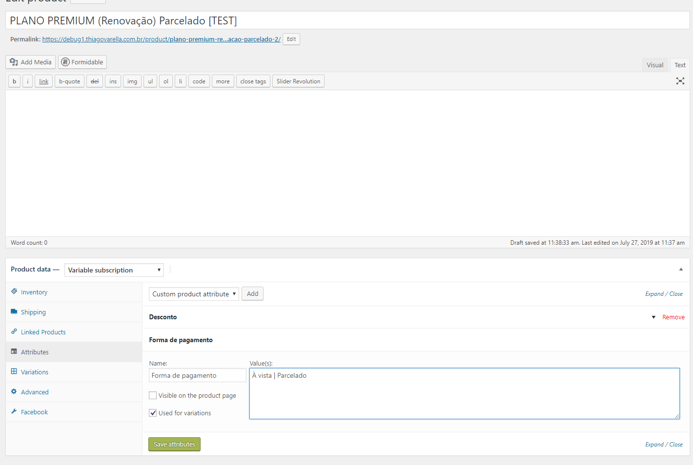Select the Attributes tab
The width and height of the screenshot is (693, 465).
tap(74, 352)
